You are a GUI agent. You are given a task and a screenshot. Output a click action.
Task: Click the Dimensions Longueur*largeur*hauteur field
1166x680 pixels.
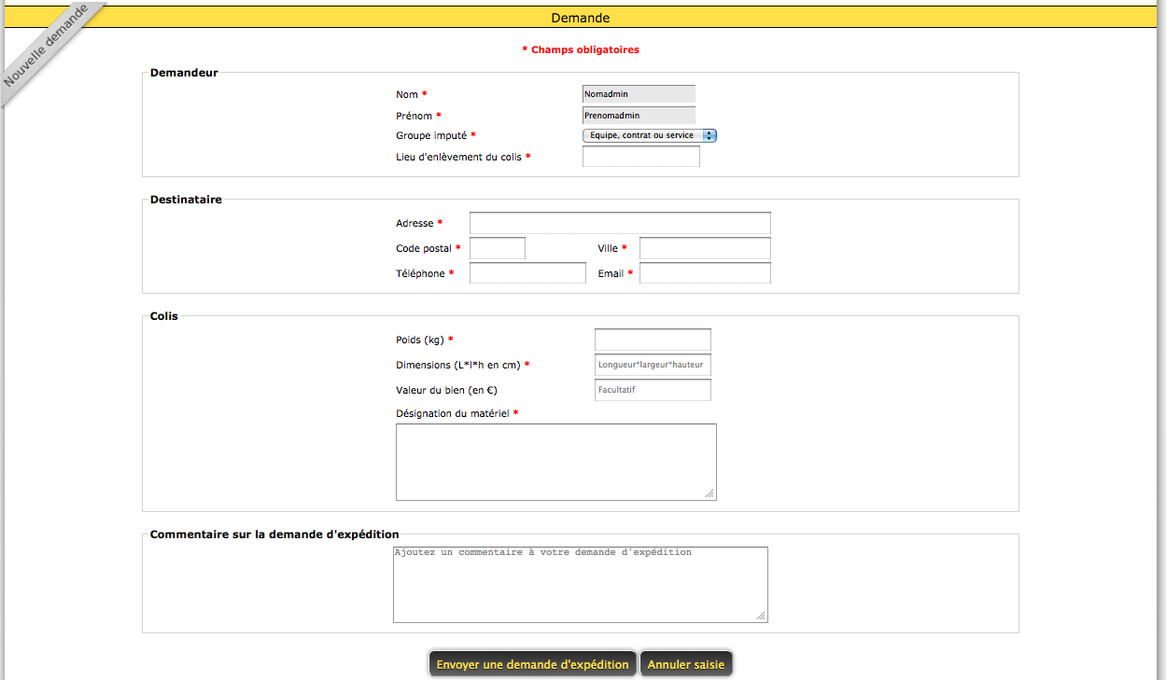click(653, 365)
